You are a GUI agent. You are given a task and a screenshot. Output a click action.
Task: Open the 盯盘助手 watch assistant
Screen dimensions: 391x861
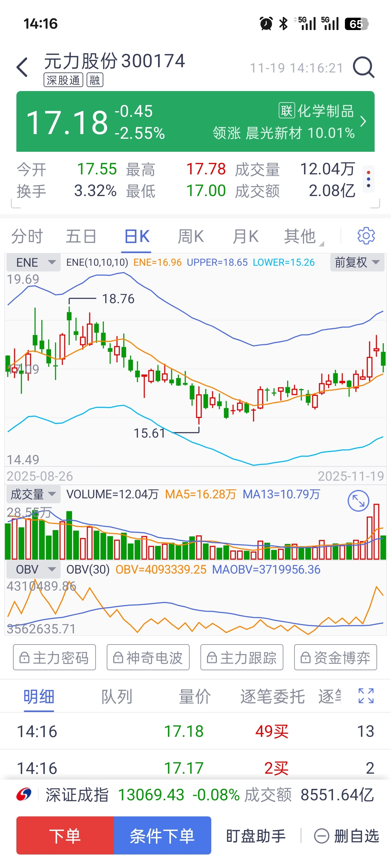[x=256, y=836]
